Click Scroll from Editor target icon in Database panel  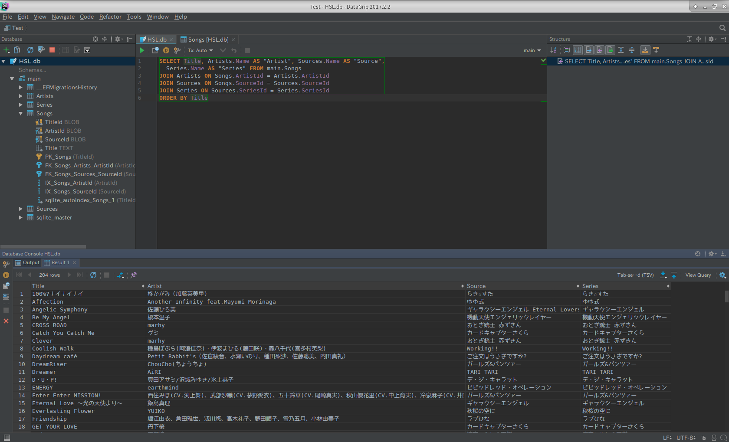pos(95,39)
